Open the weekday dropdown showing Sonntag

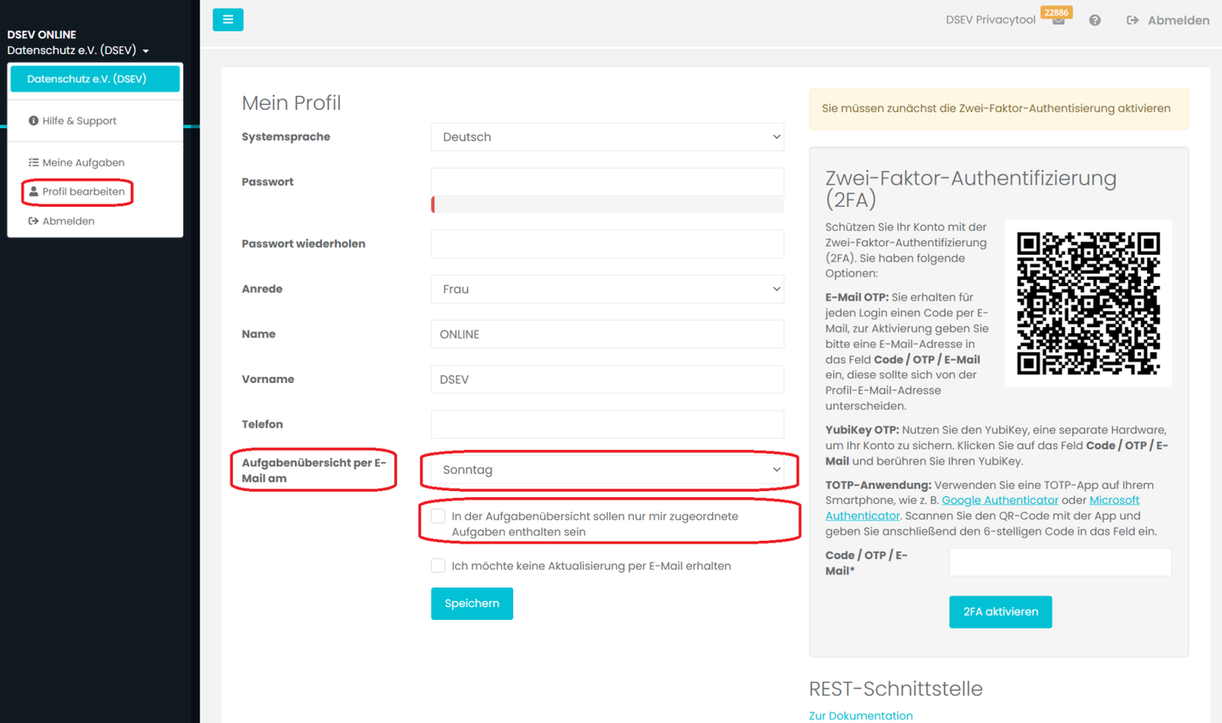tap(608, 469)
